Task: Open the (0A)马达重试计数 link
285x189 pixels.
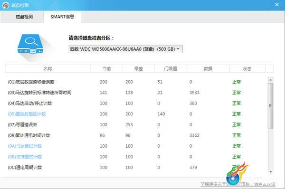Action: 25,146
